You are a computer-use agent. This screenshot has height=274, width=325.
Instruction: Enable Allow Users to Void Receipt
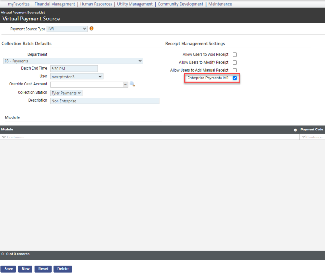235,55
